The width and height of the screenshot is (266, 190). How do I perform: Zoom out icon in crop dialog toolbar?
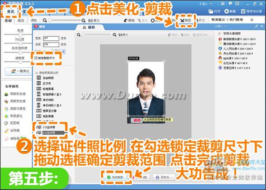[78, 35]
